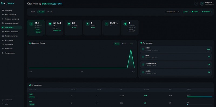Select Статистика in the sidebar
Image resolution: width=216 pixels, height=107 pixels.
(11, 27)
